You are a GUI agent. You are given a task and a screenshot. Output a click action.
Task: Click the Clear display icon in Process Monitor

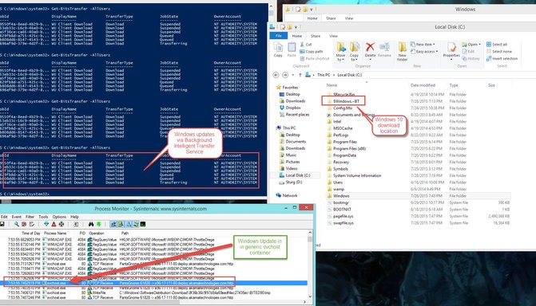[31, 224]
